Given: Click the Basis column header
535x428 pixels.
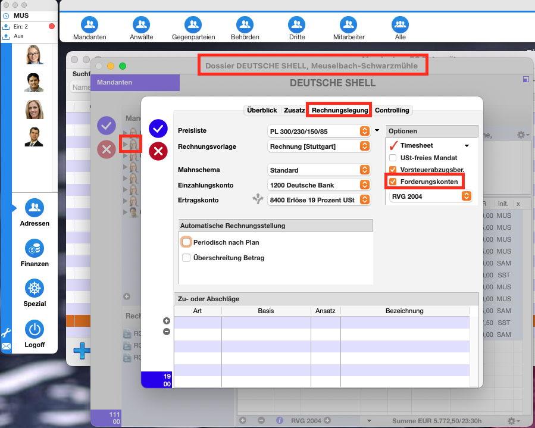Looking at the screenshot, I should click(266, 311).
